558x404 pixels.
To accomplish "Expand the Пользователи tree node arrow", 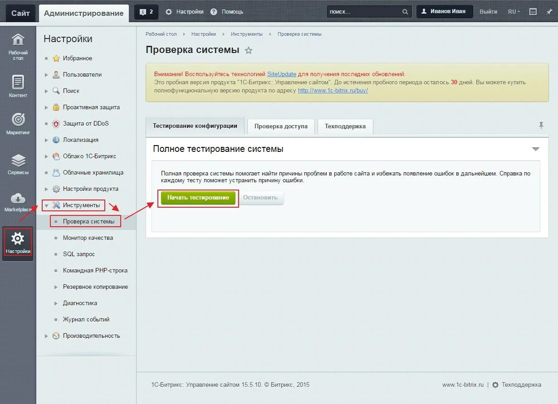I will tap(46, 75).
